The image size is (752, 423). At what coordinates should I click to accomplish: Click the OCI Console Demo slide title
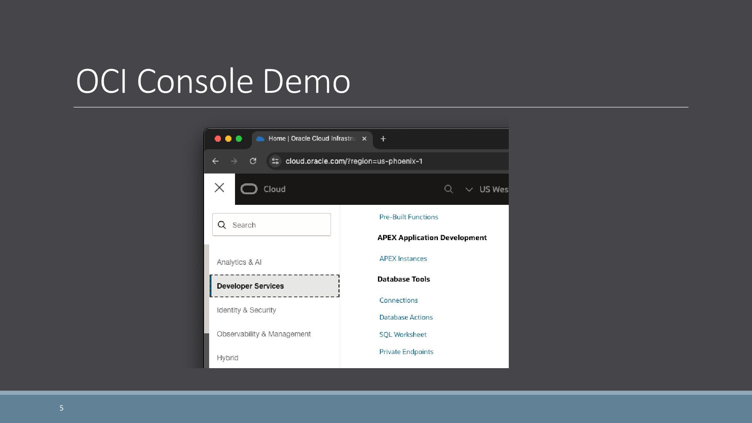coord(213,81)
